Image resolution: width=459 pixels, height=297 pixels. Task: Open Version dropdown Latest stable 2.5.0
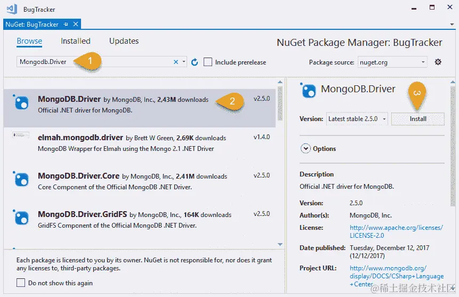click(357, 118)
